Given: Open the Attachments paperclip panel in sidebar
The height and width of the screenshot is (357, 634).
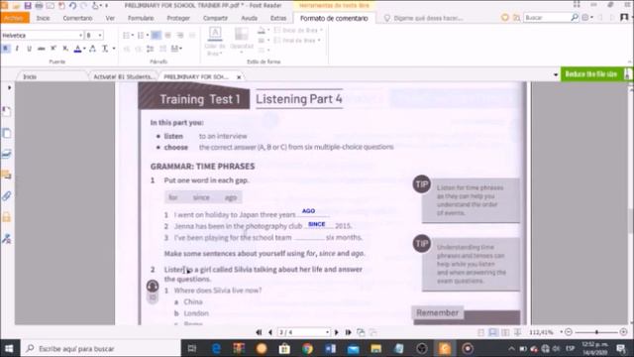Looking at the screenshot, I should (x=7, y=196).
